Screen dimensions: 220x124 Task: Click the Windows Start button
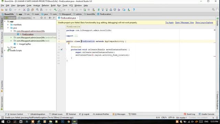point(3,122)
